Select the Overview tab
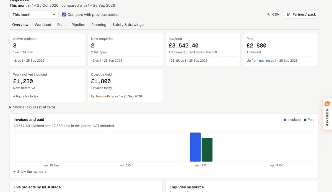Image resolution: width=332 pixels, height=192 pixels. point(20,25)
